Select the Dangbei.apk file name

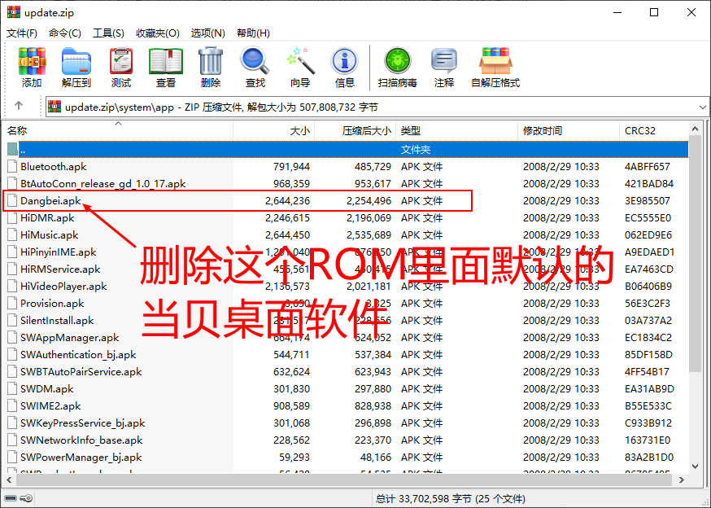50,200
